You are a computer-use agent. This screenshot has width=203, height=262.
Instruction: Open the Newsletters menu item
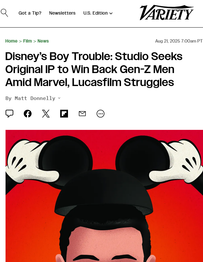pyautogui.click(x=62, y=13)
